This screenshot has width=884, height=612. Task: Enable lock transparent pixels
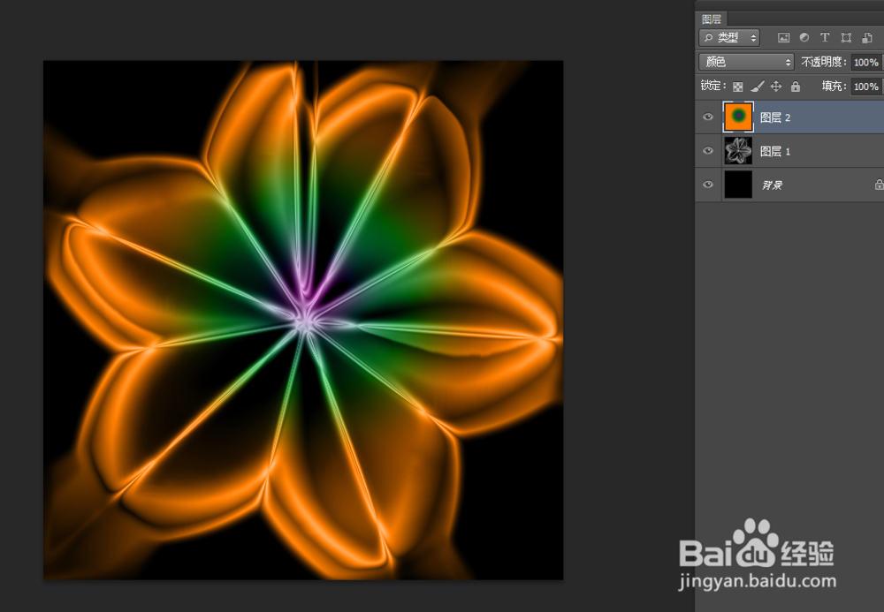[738, 86]
